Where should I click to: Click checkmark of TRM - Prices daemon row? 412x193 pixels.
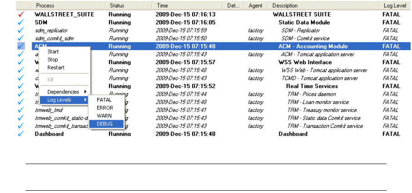21,94
